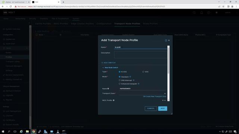Collapse the New Node Switch section
The width and height of the screenshot is (239, 134).
(103, 68)
